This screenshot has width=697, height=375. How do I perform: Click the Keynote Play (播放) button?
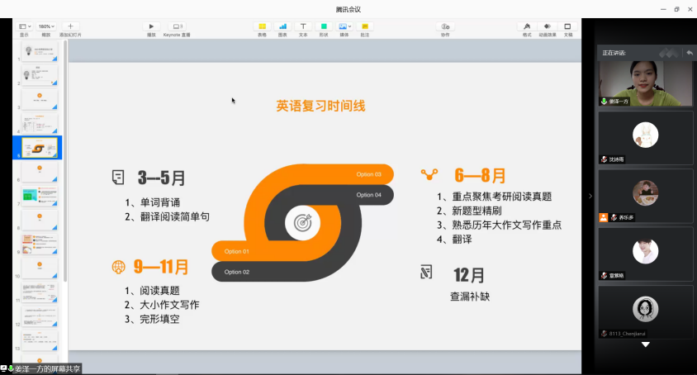point(151,26)
